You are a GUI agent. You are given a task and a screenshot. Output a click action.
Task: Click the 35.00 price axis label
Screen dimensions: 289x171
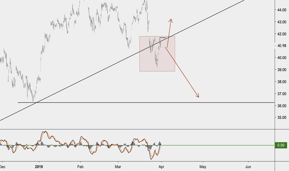pos(282,118)
